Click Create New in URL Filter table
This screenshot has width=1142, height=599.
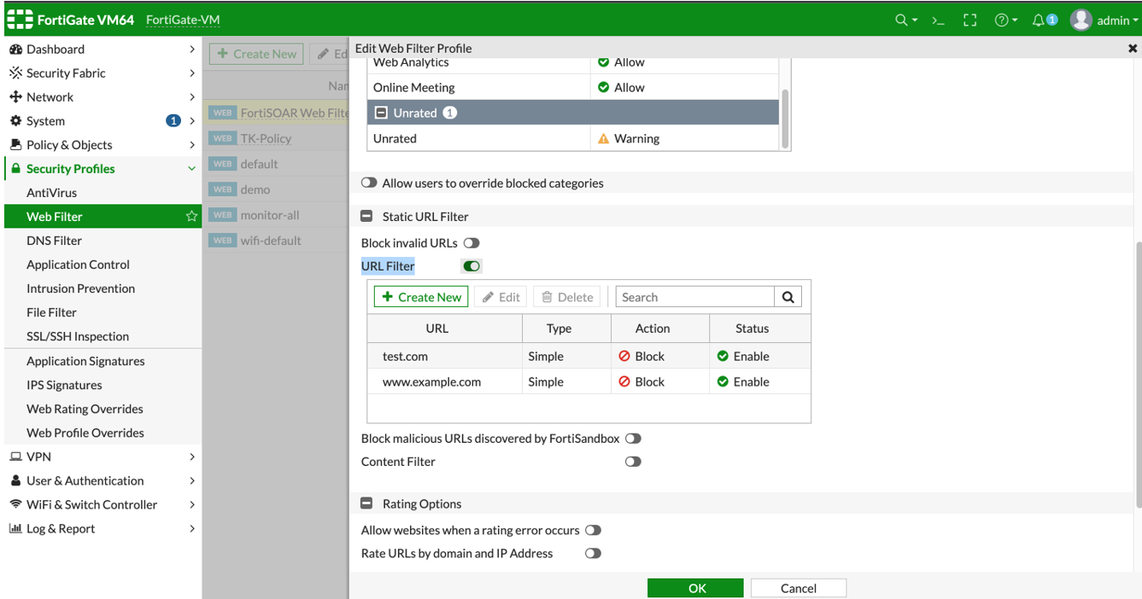tap(421, 297)
